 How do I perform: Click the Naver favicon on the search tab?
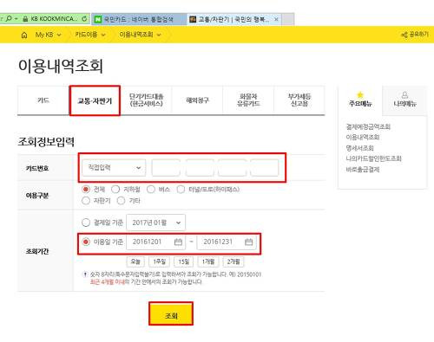coord(98,19)
